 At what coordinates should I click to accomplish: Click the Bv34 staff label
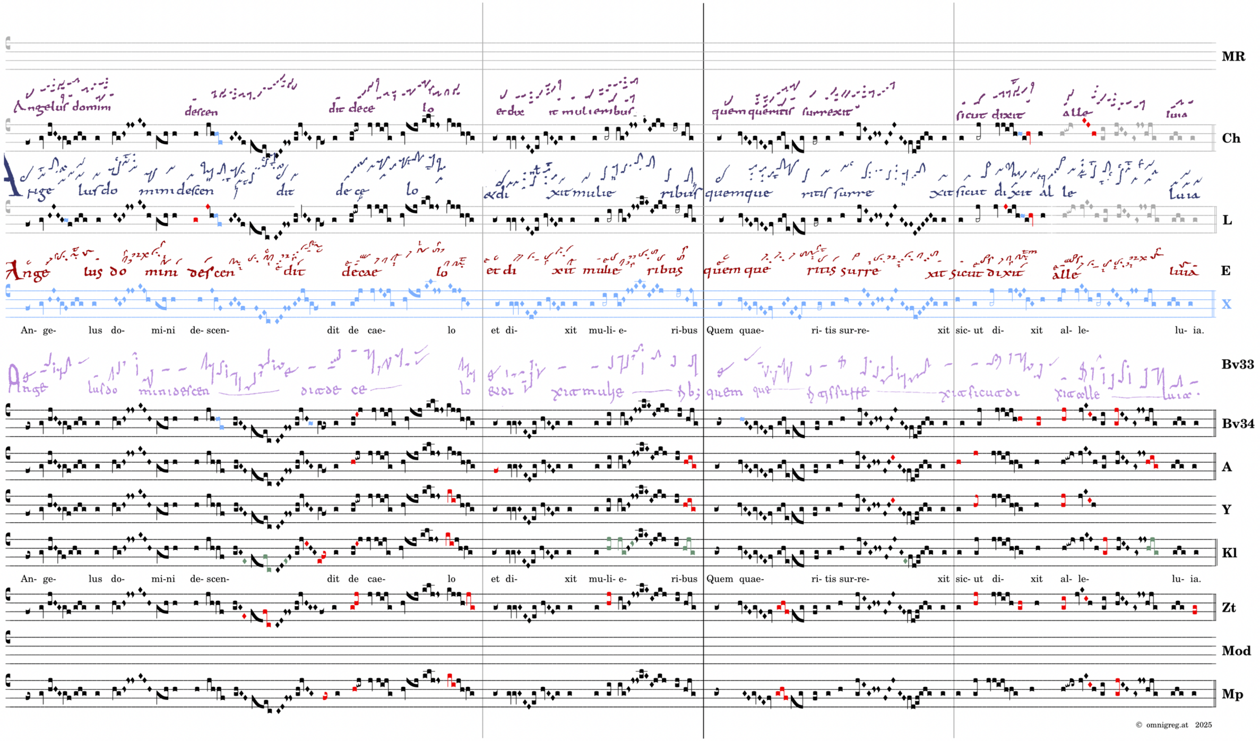click(x=1237, y=424)
